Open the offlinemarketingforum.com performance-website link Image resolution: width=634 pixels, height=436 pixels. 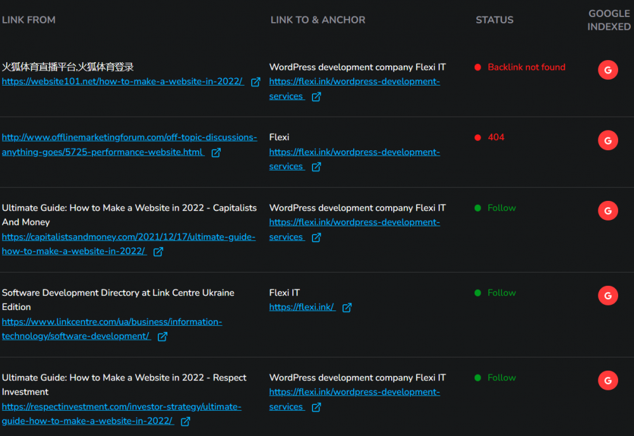click(x=129, y=144)
